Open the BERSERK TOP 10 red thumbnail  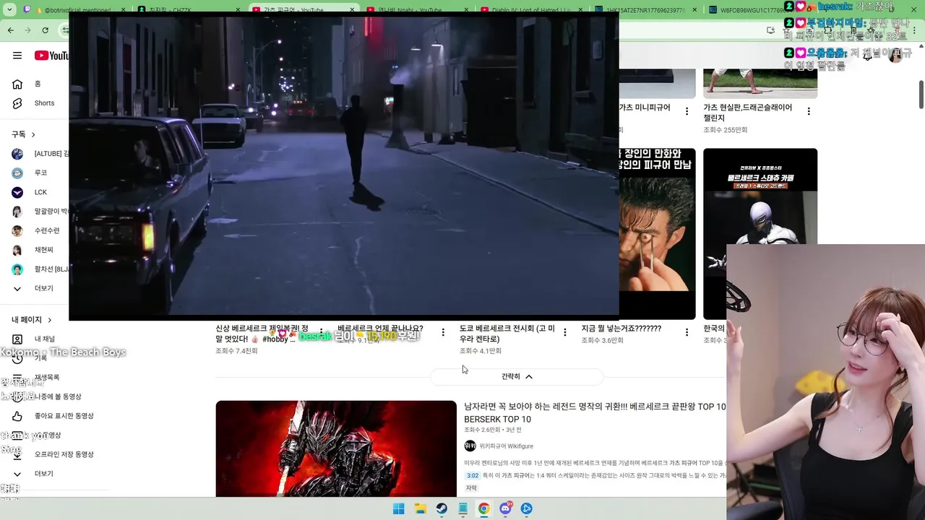336,448
